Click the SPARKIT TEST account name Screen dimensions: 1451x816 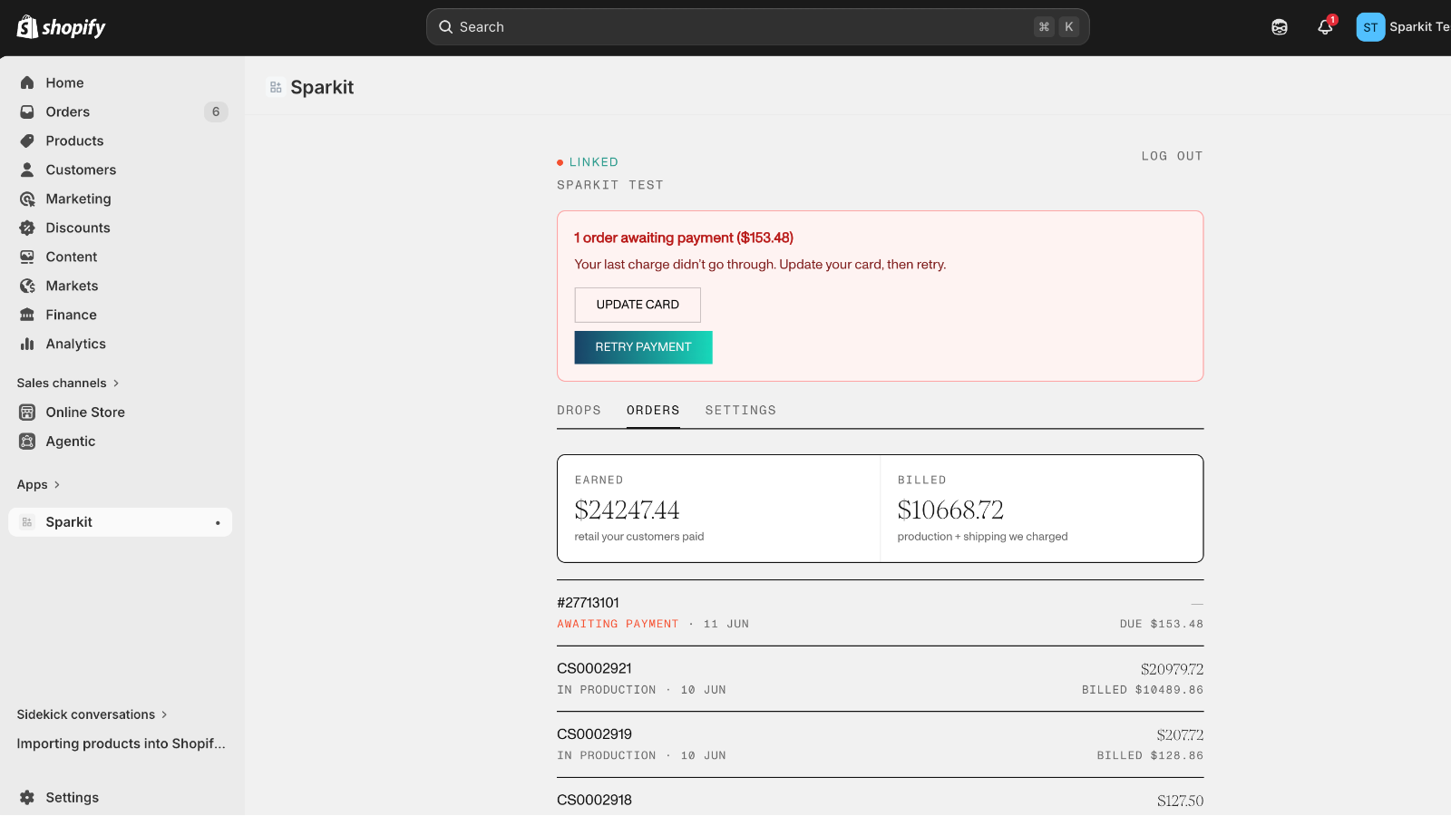[610, 185]
